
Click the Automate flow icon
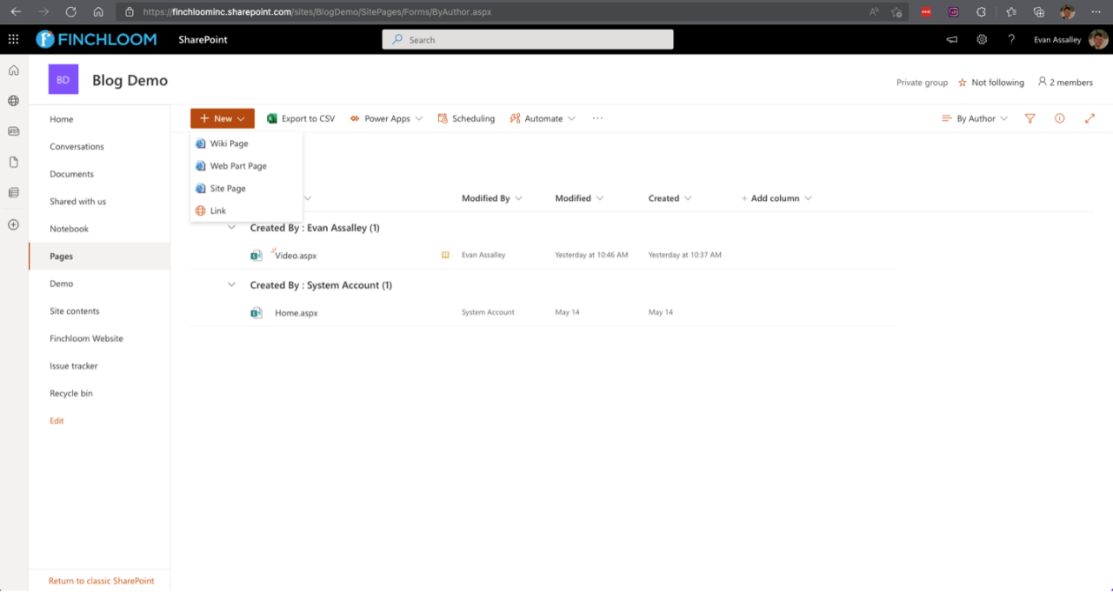pyautogui.click(x=516, y=118)
